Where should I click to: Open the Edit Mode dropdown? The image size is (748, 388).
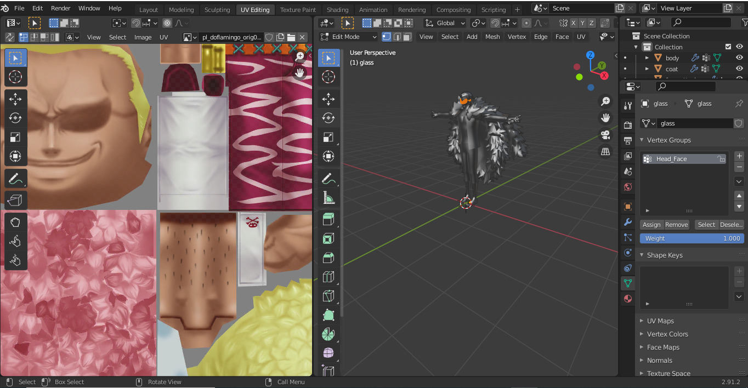coord(348,36)
